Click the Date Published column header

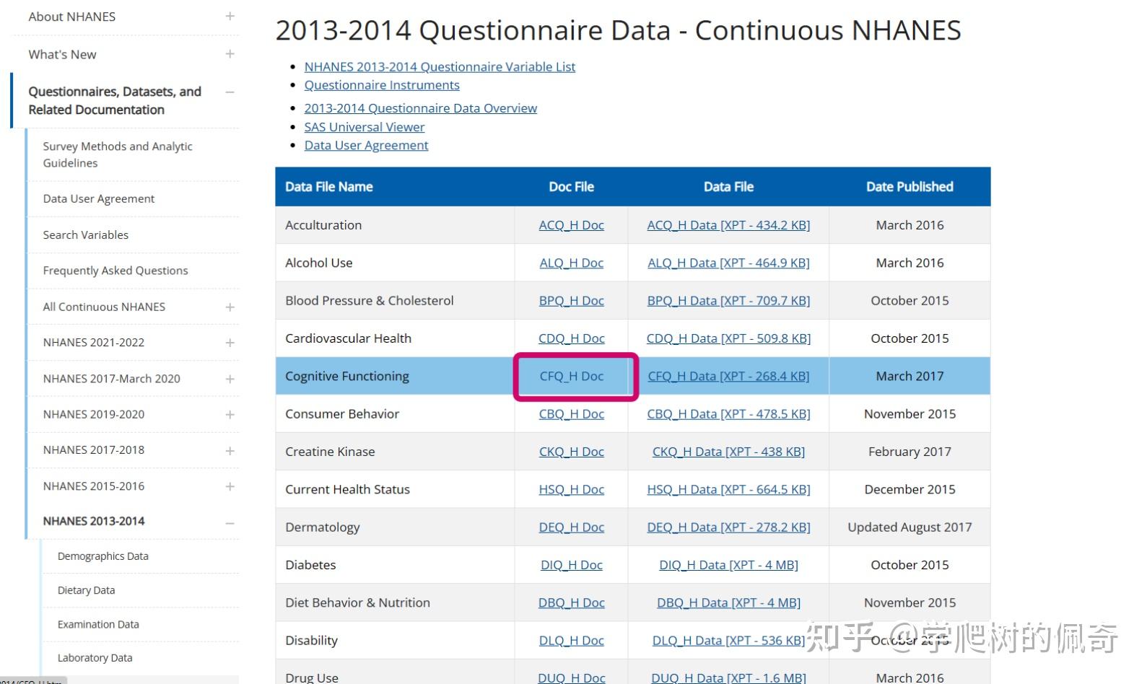[x=910, y=187]
